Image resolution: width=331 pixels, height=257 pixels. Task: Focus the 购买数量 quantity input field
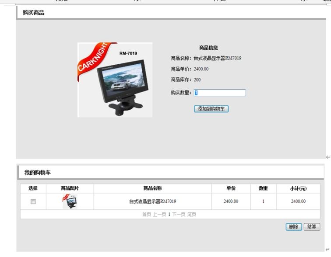tap(219, 93)
